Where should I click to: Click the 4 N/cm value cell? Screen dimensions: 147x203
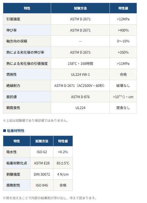pos(63,174)
